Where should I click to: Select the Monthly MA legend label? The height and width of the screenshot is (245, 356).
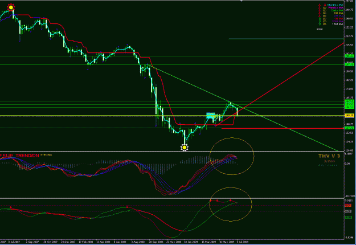point(335,5)
